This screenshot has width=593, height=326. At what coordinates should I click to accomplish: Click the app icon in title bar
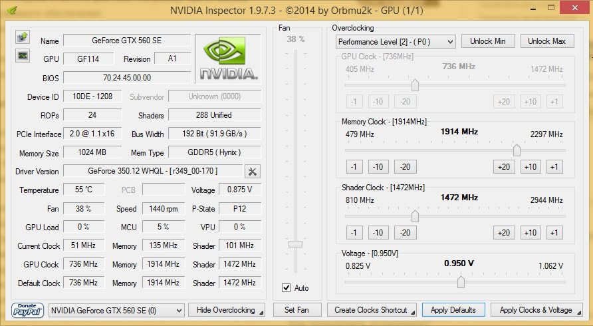pos(12,10)
